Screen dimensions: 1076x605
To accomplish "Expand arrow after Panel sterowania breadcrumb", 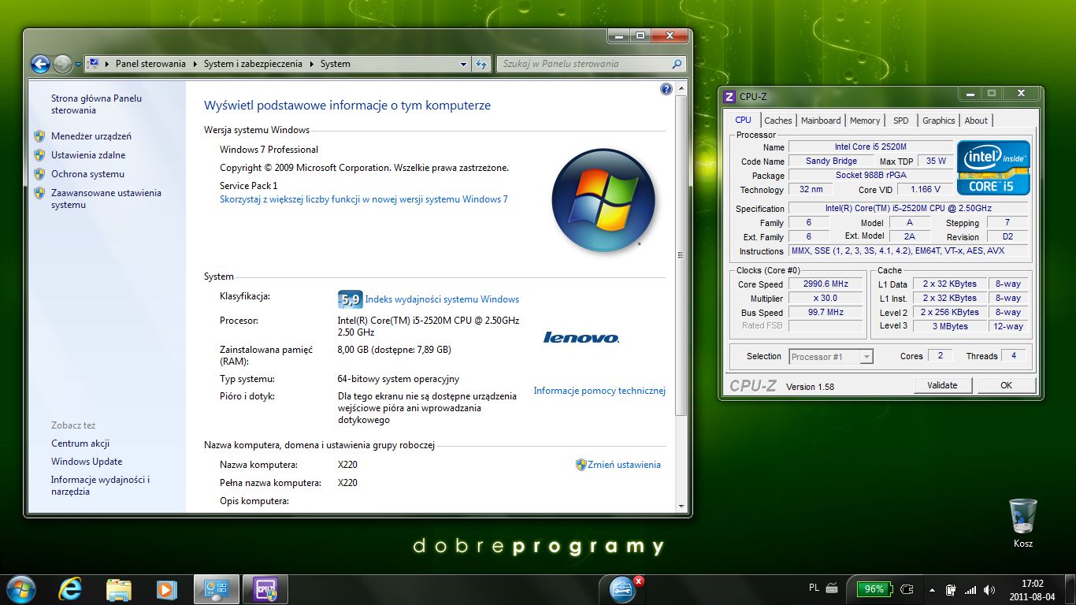I will coord(195,64).
